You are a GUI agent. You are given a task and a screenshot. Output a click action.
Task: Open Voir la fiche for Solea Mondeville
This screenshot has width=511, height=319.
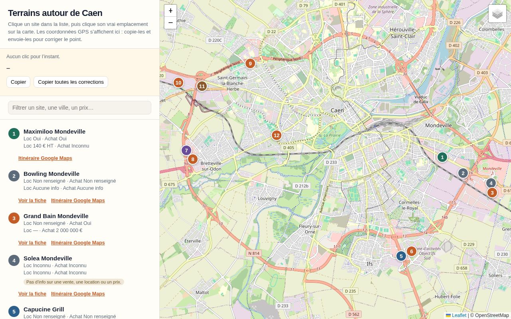point(32,294)
